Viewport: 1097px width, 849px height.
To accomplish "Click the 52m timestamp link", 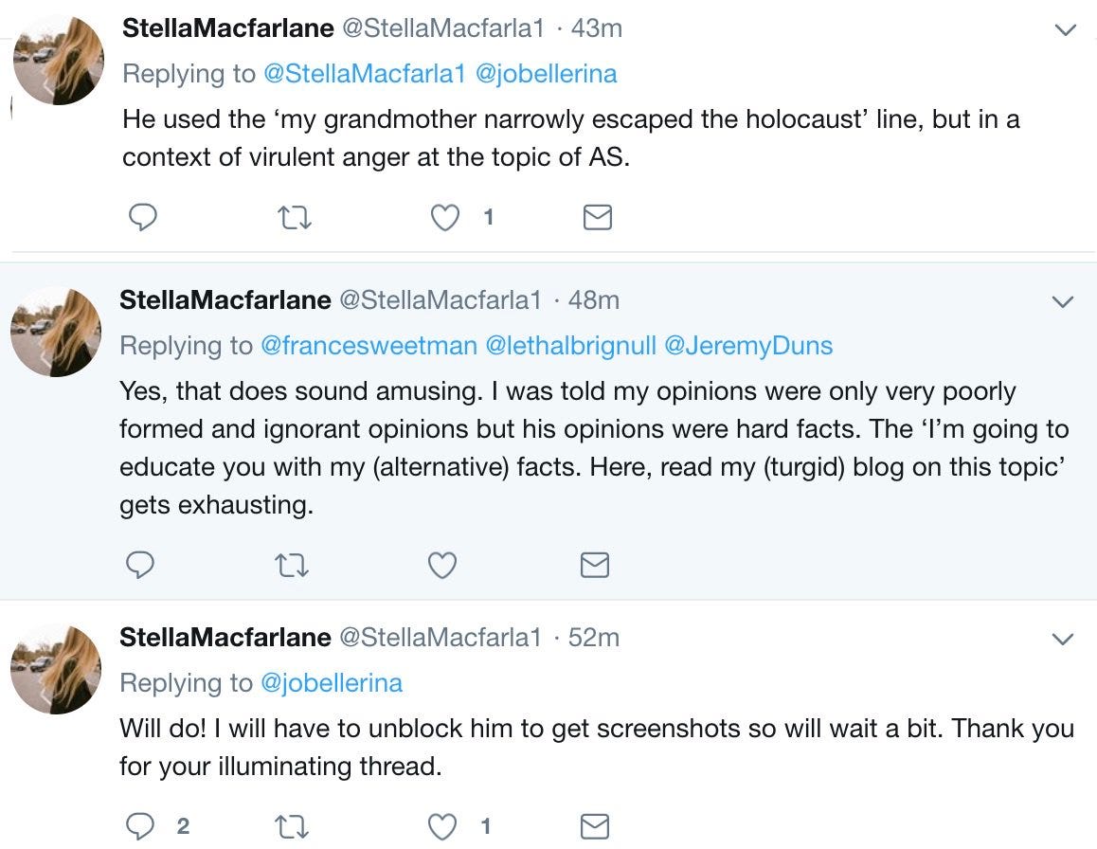I will click(x=593, y=638).
